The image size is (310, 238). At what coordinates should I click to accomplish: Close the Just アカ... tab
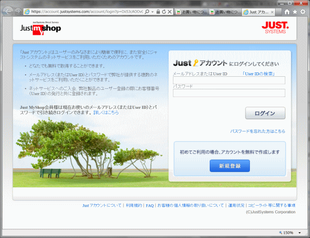(272, 12)
